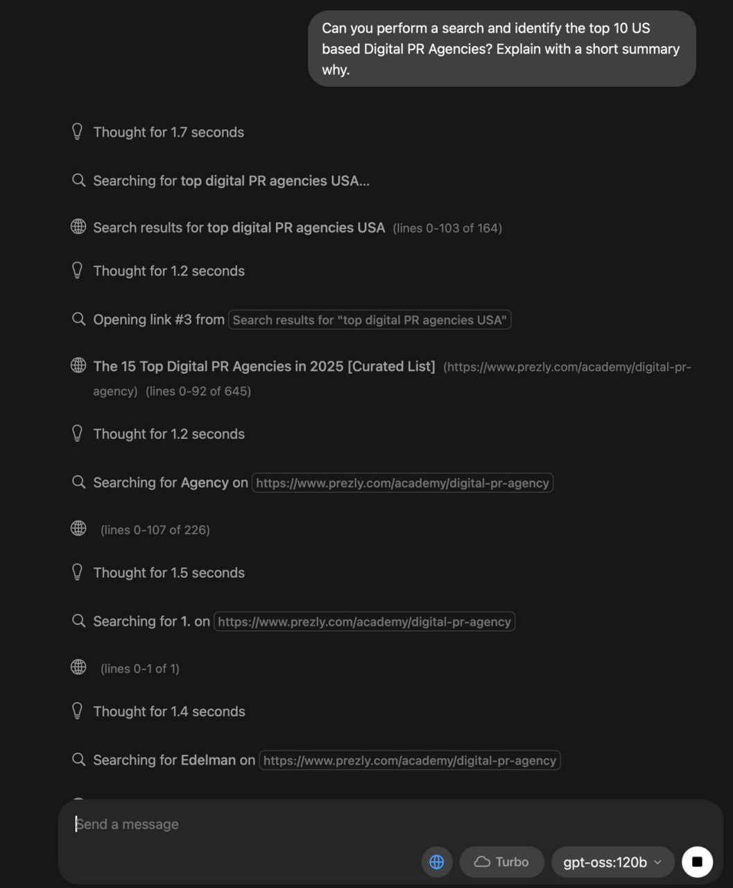Click globe icon beside lines 0-1 of 1
This screenshot has width=733, height=888.
78,667
